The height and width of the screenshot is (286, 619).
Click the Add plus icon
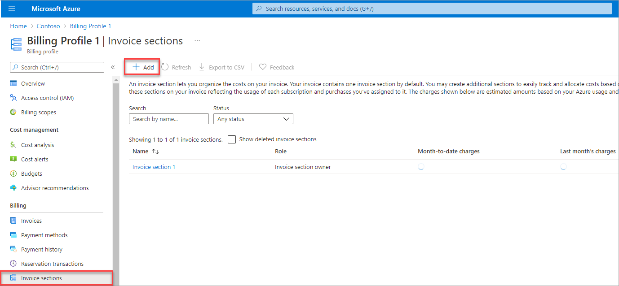pos(136,67)
